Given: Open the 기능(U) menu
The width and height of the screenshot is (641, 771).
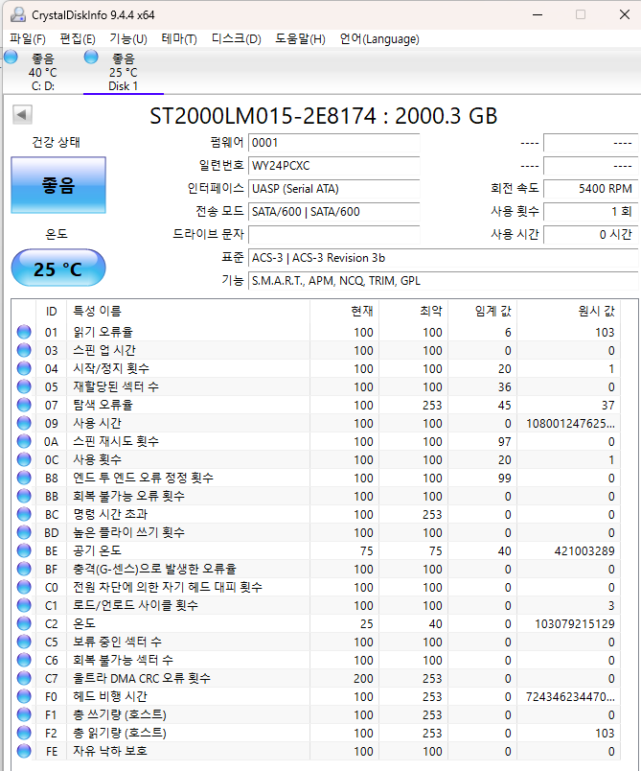Looking at the screenshot, I should point(128,39).
